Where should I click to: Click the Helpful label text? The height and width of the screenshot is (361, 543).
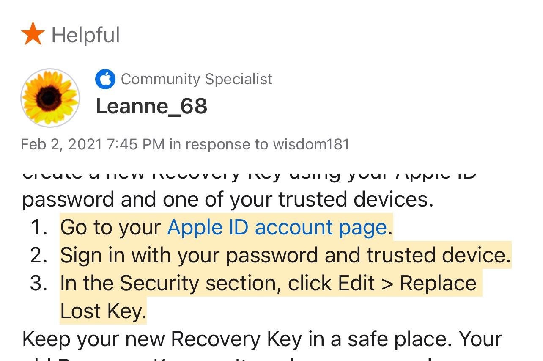tap(85, 35)
